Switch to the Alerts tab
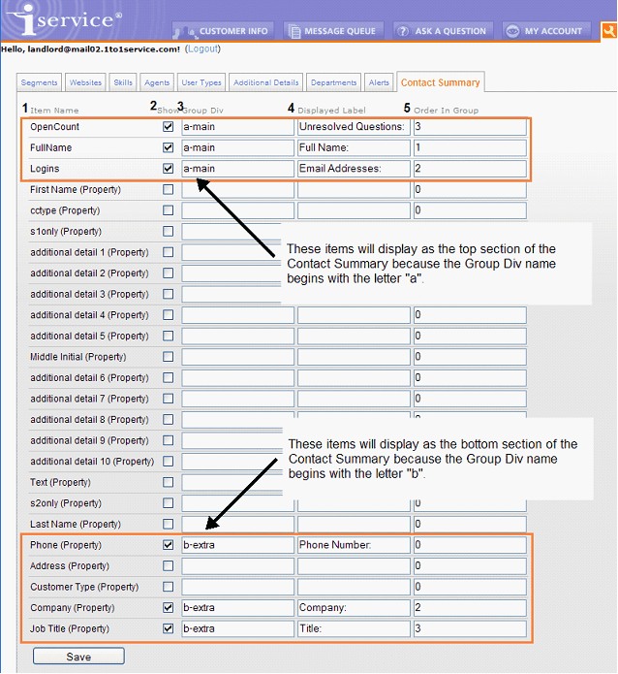 tap(379, 82)
